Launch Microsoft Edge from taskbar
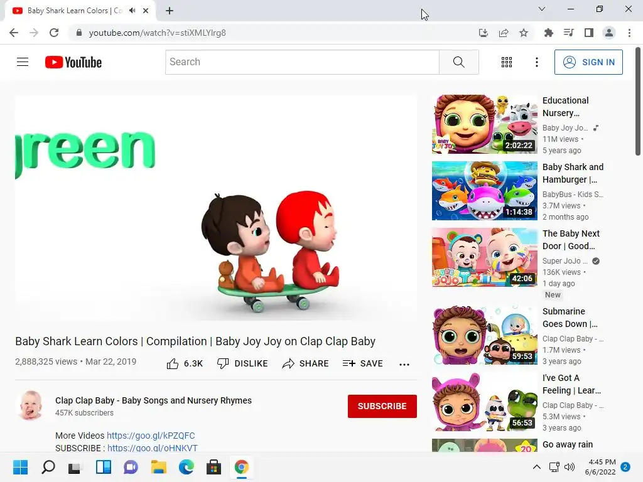 tap(186, 467)
